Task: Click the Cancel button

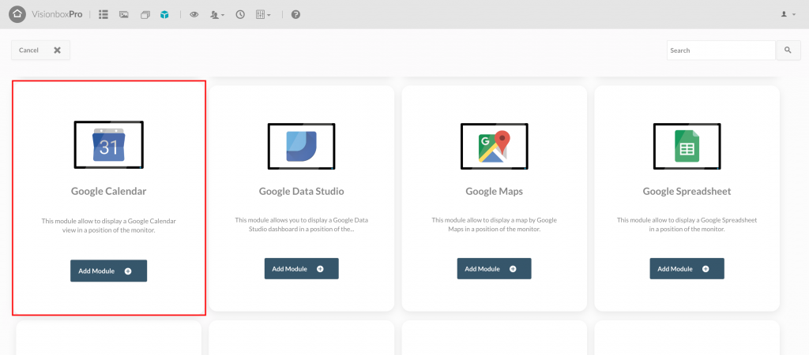Action: coord(40,50)
